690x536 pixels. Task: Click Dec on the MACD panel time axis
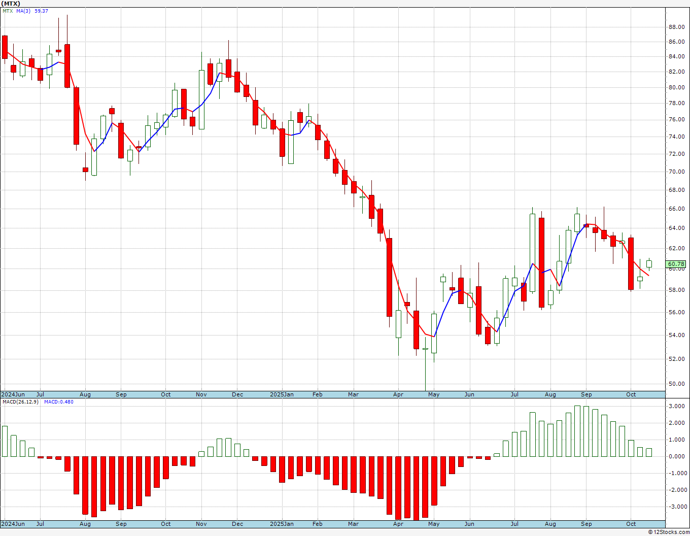237,524
